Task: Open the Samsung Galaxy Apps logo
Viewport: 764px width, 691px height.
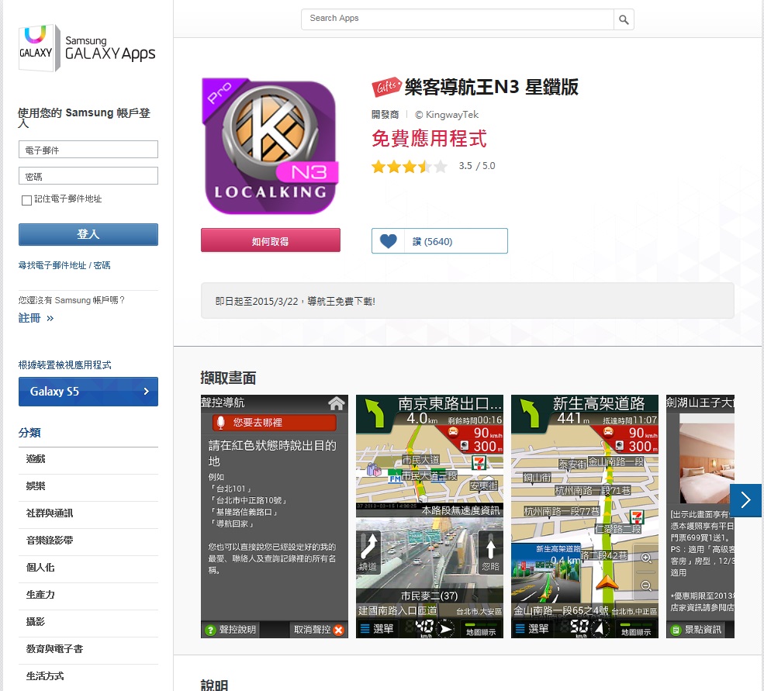Action: click(x=87, y=48)
